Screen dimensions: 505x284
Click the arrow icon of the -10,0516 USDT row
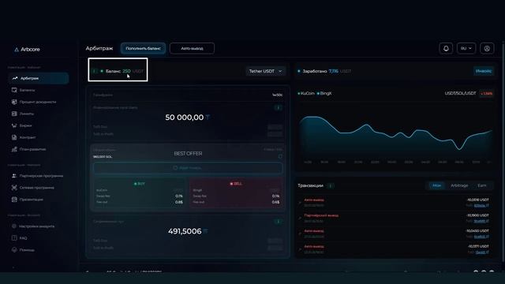tap(300, 203)
